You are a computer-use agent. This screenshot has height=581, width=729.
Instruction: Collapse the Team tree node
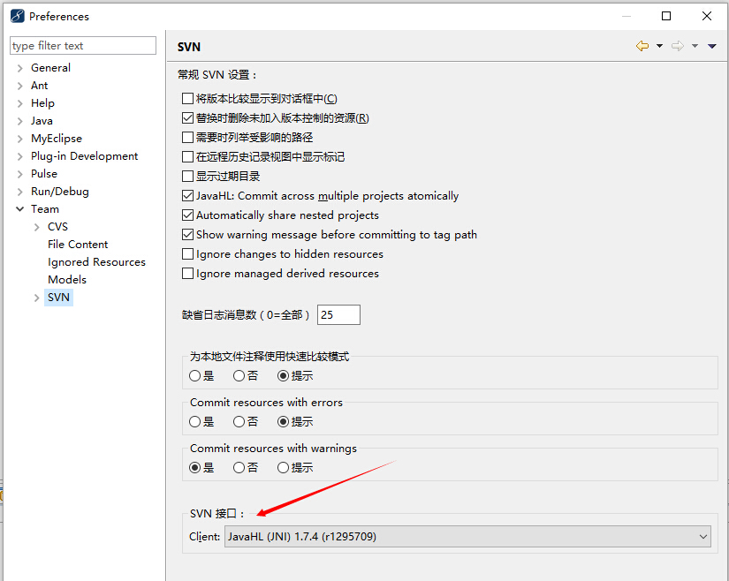click(x=20, y=209)
